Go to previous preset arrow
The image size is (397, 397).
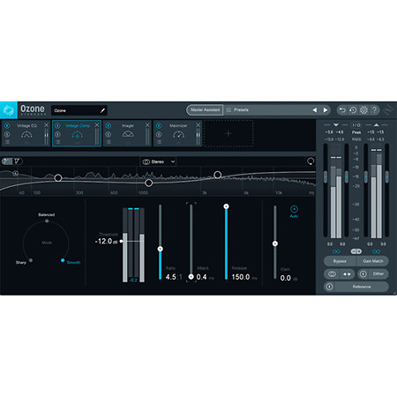315,110
